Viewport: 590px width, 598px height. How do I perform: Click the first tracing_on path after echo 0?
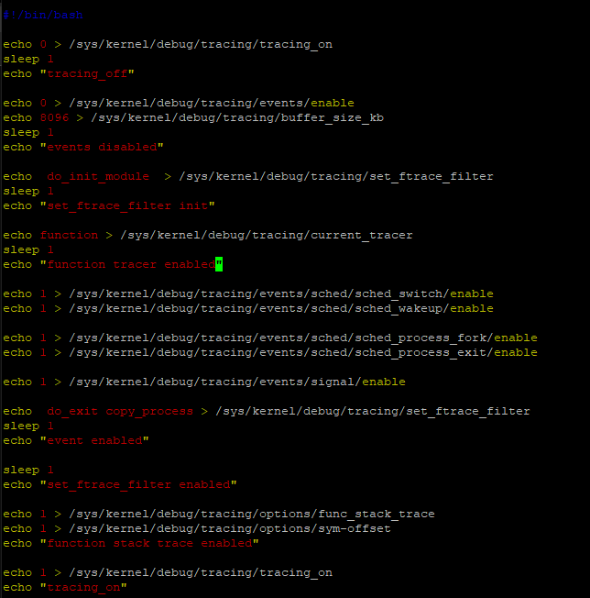click(201, 45)
